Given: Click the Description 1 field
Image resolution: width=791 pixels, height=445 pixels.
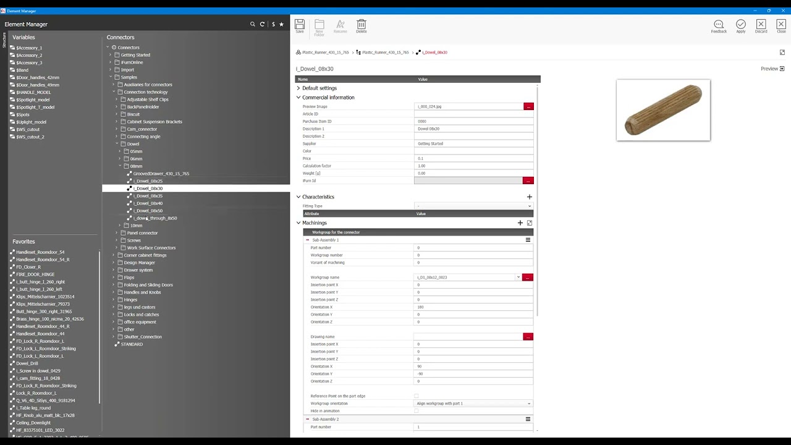Looking at the screenshot, I should (x=473, y=129).
